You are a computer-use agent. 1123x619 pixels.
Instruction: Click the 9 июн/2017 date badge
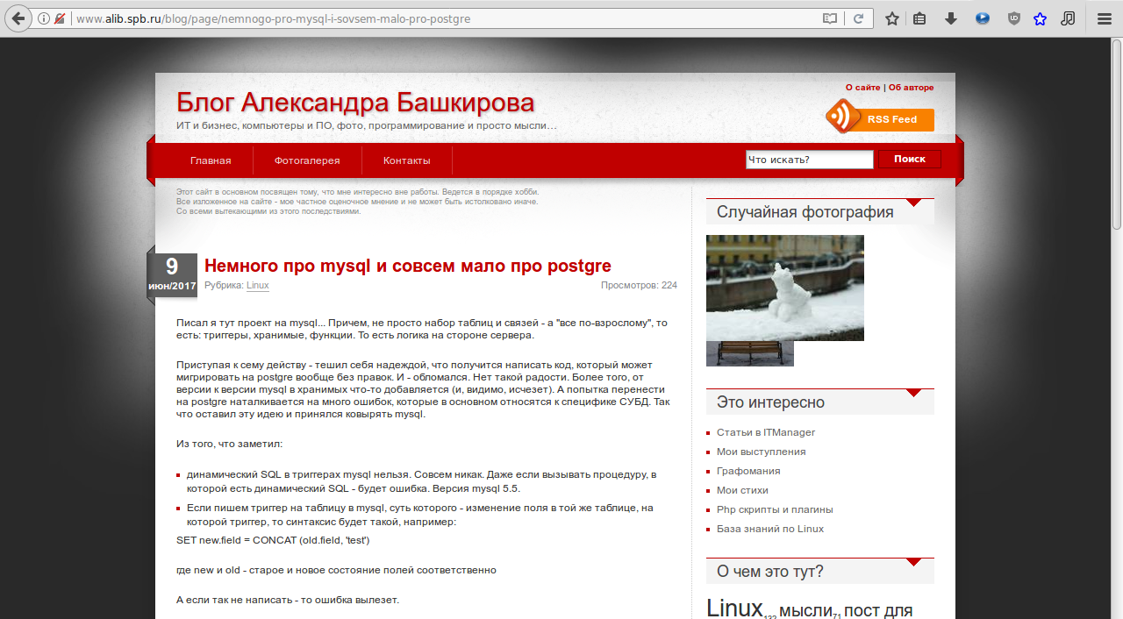pos(172,276)
